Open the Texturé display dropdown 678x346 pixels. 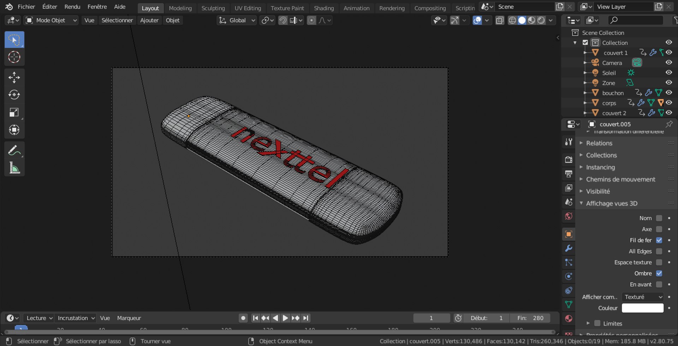(x=643, y=297)
